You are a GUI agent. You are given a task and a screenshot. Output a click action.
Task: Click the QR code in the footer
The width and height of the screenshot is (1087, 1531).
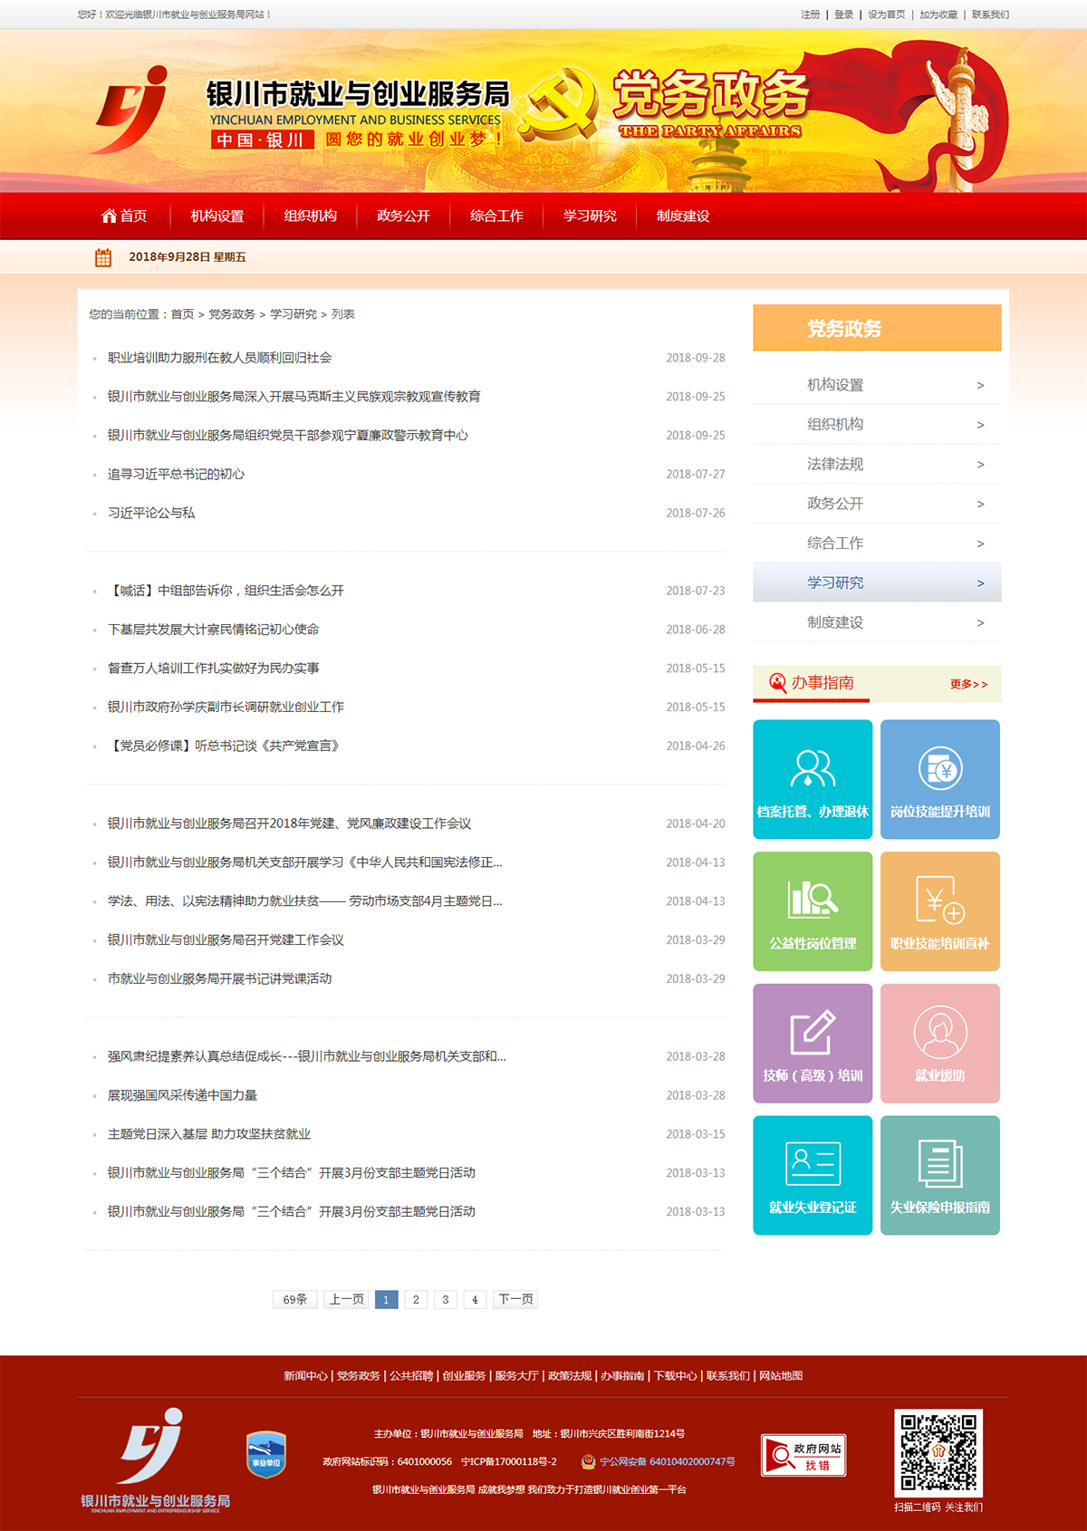[938, 1452]
